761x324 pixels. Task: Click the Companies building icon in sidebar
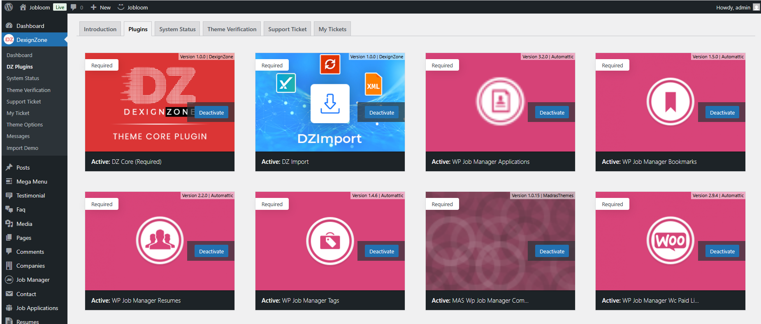pos(9,266)
